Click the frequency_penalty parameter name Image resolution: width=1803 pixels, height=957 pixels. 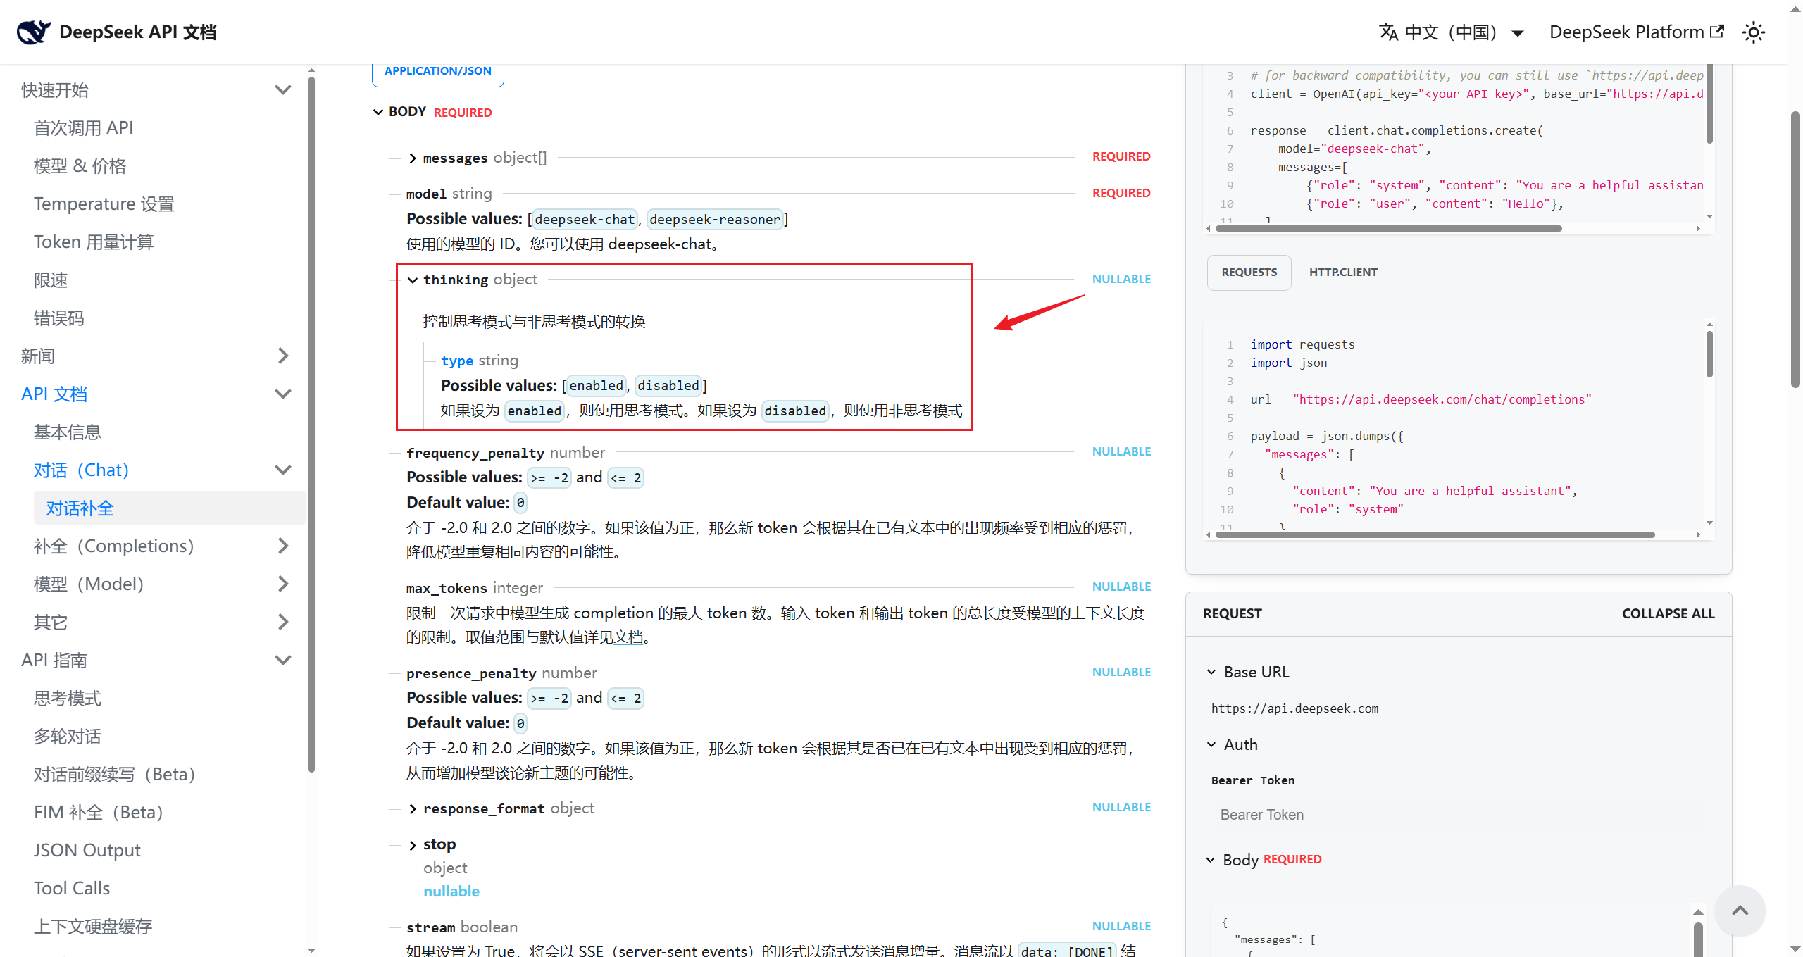(x=475, y=453)
